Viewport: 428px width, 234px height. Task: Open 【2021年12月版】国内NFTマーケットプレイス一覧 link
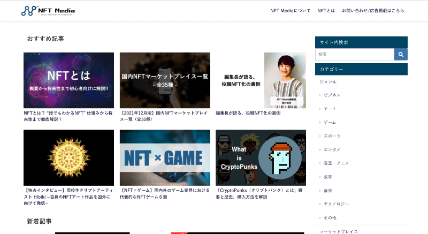click(164, 116)
